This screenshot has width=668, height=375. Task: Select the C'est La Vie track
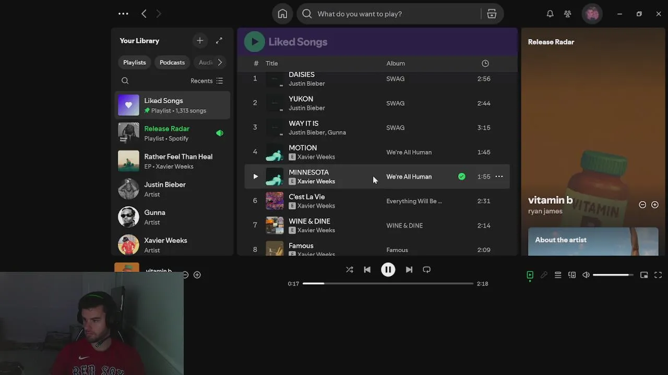(x=377, y=201)
